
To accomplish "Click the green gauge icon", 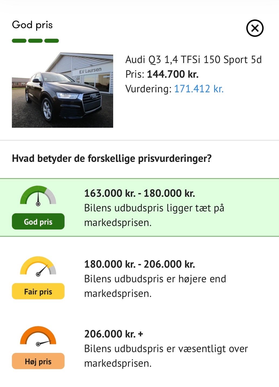I will click(38, 196).
